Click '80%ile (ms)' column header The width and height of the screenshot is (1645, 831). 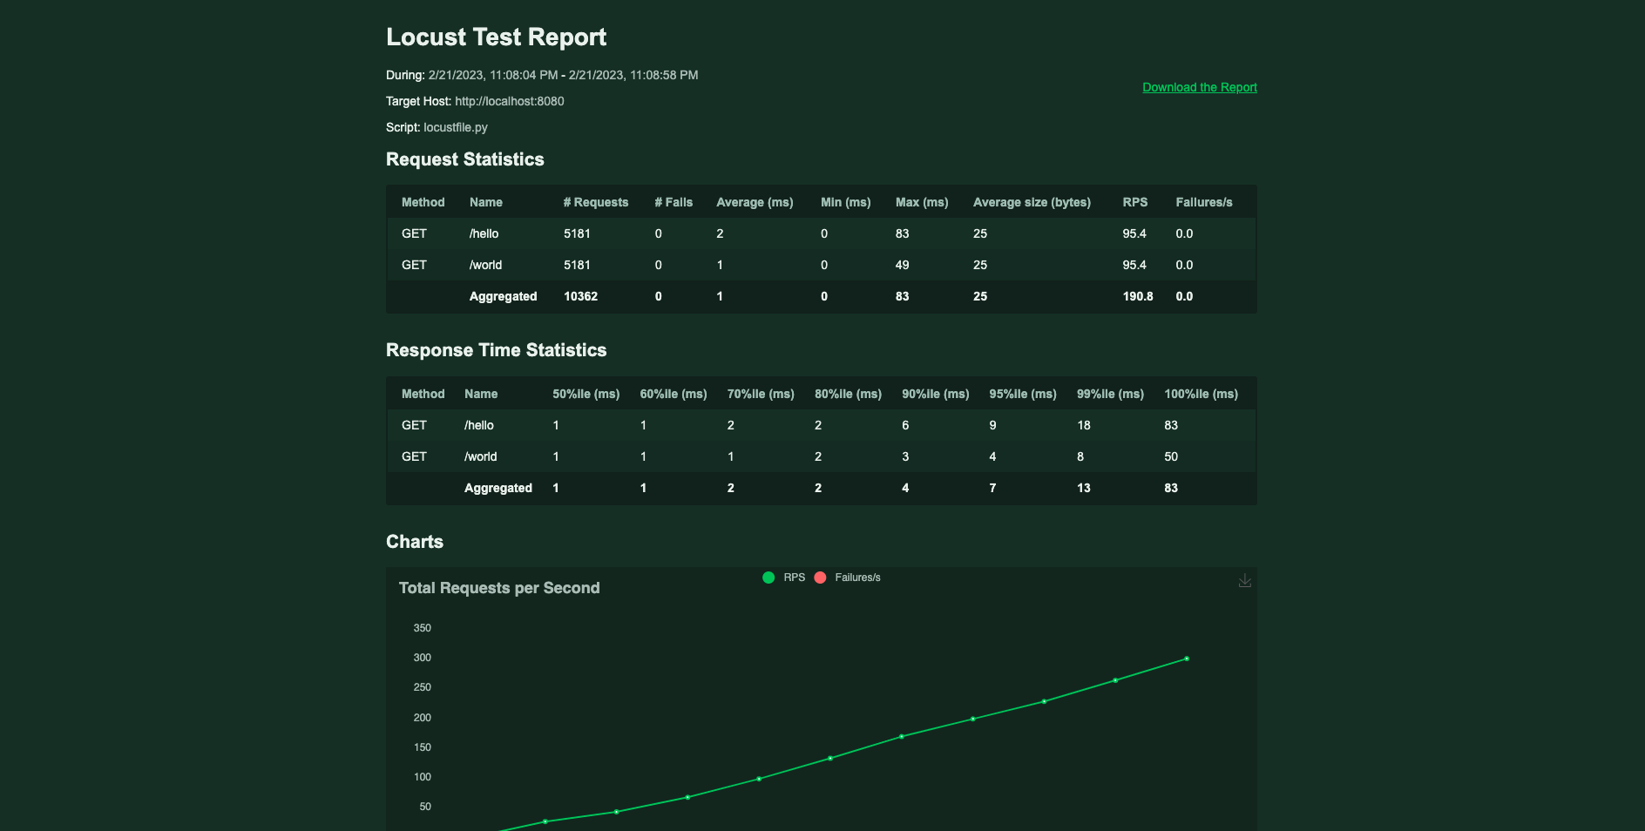click(848, 394)
